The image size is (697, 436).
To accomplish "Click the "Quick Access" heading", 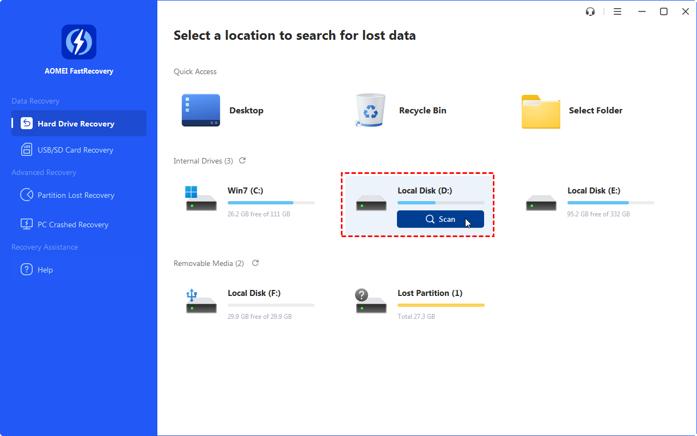I will pos(195,71).
